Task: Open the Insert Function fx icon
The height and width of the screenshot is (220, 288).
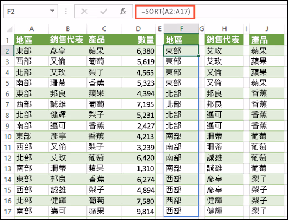Action: tap(123, 12)
